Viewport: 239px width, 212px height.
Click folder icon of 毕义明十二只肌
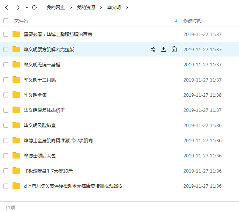point(16,80)
